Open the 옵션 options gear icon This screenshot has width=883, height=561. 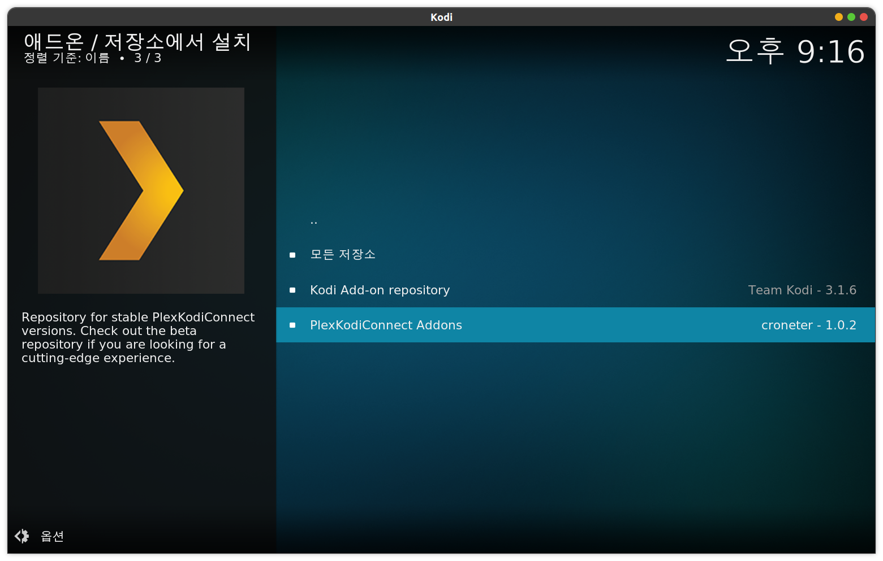click(21, 536)
